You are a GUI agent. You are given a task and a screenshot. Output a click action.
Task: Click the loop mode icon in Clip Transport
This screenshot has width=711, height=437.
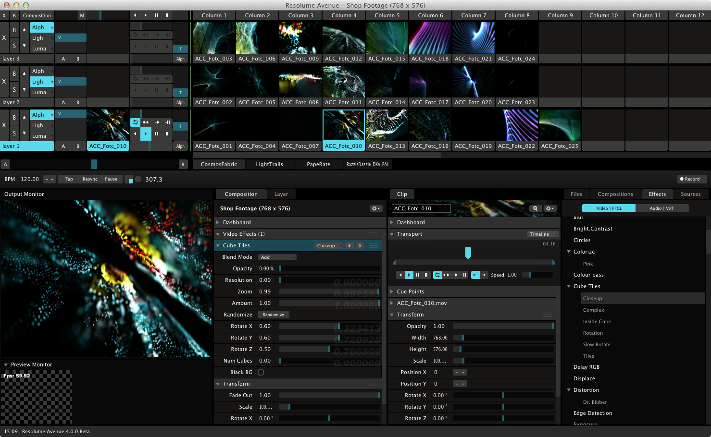[x=437, y=275]
